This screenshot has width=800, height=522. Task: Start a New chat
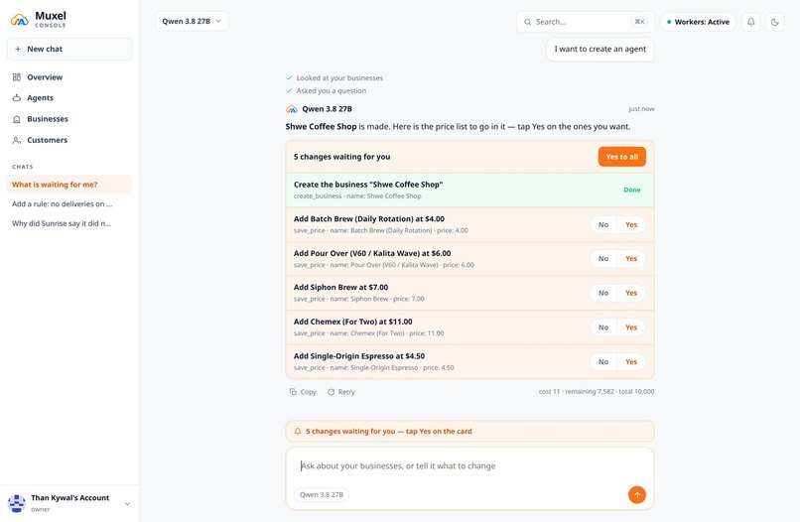coord(69,49)
